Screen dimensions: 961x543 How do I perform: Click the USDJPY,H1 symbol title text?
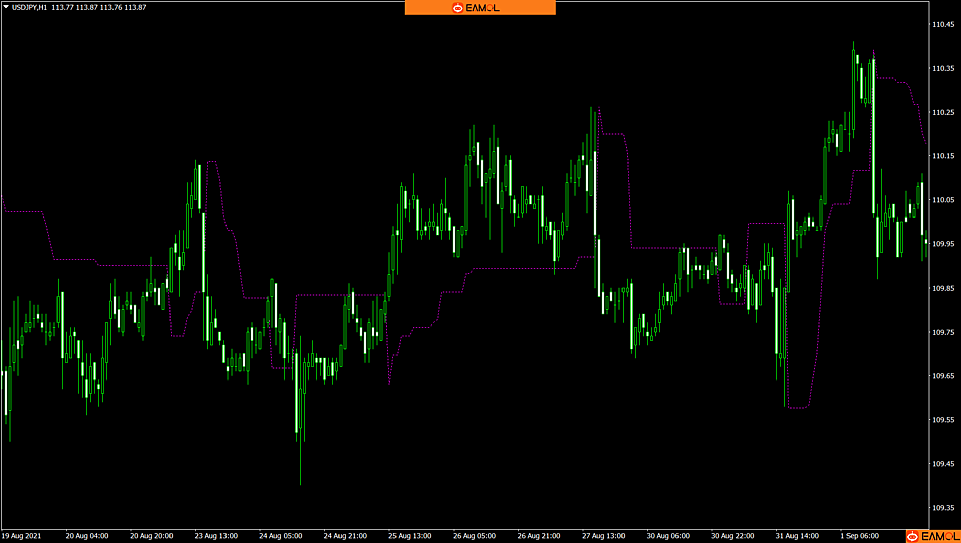[x=29, y=7]
